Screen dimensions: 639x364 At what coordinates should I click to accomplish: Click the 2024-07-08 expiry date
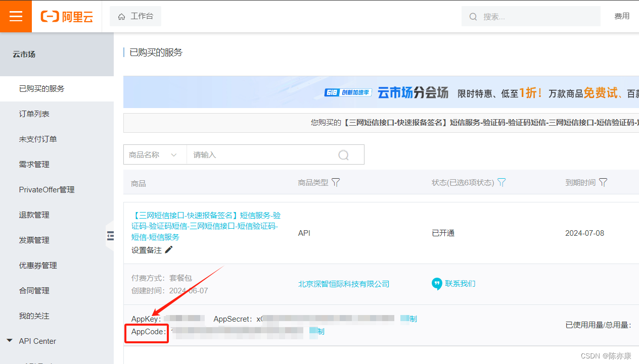(585, 233)
